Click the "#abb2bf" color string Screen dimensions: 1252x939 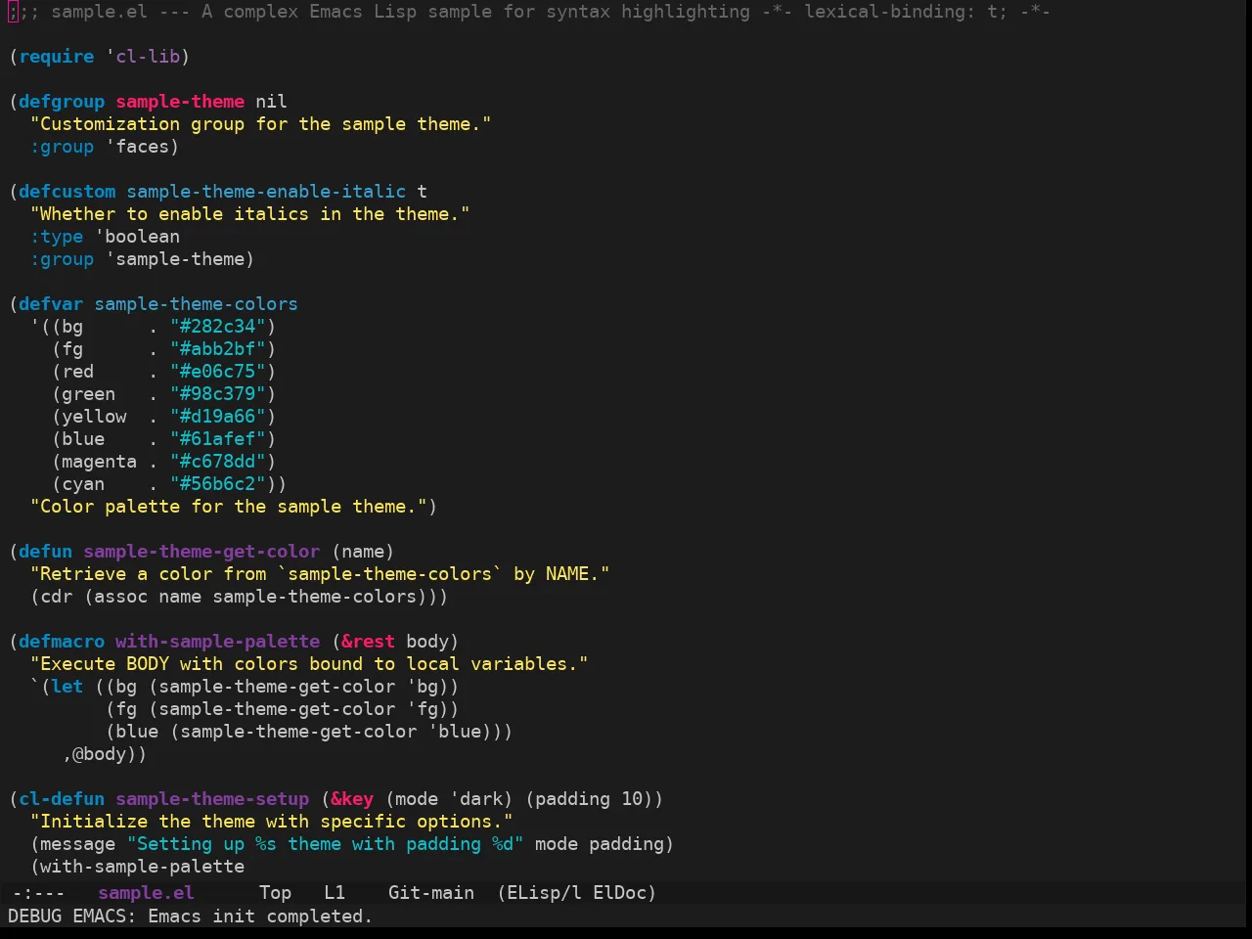tap(218, 349)
